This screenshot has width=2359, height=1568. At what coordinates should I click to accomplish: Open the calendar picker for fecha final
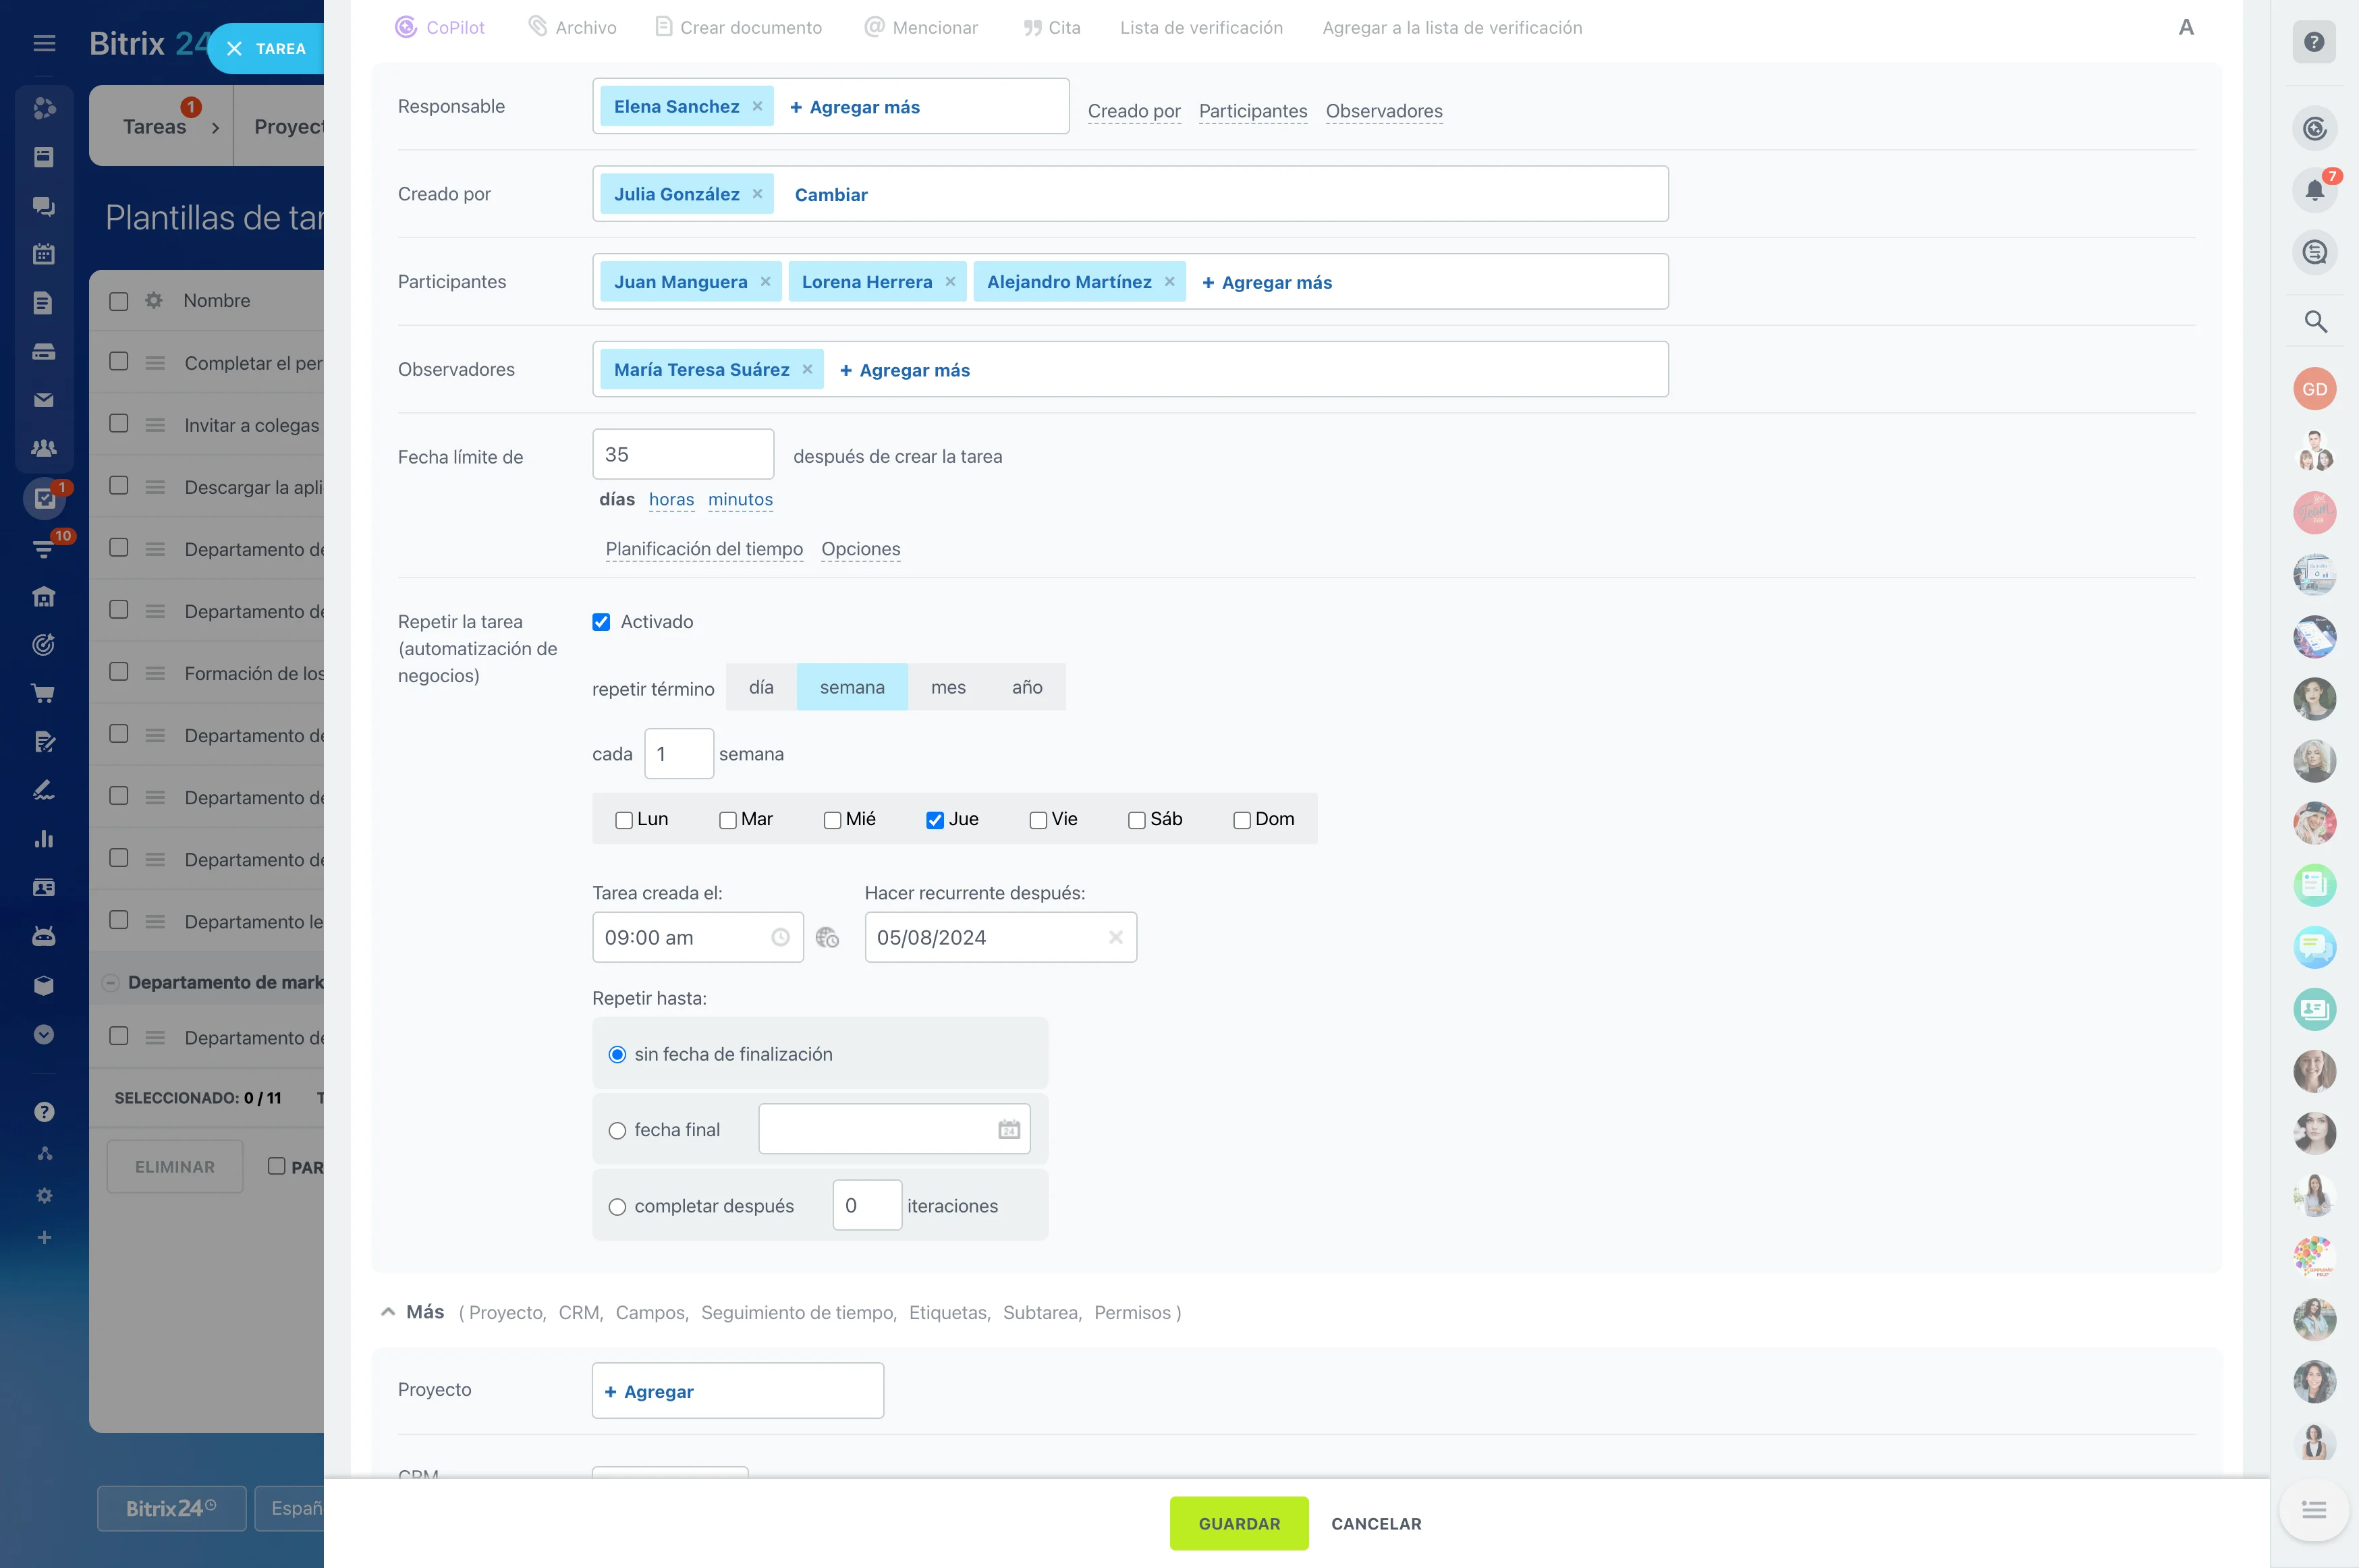pos(1008,1129)
